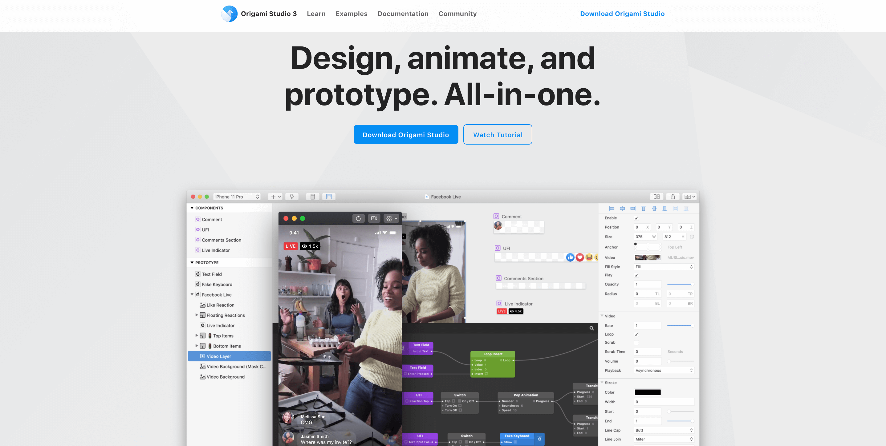Open the Community page

(x=457, y=14)
